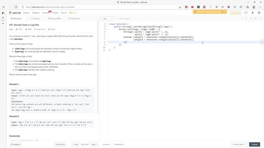Open the Store link in the navbar
Screen dimensions: 264x148
(73, 13)
